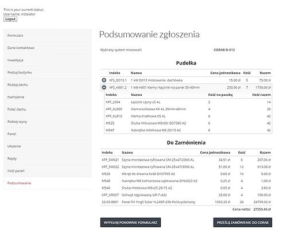
Task: Select Rodzaj szyny sidebar item
Action: [x=48, y=122]
